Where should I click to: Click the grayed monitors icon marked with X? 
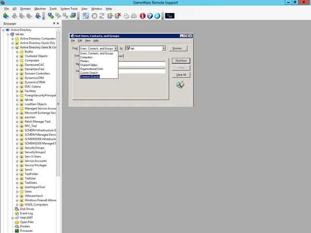66,16
